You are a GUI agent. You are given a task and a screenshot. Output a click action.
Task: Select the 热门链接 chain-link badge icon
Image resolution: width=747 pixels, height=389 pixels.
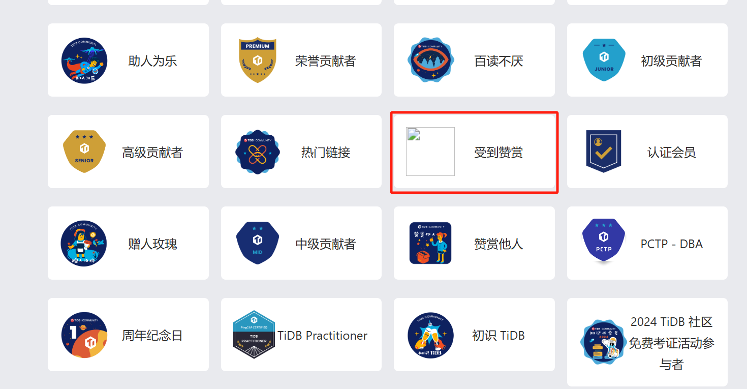click(258, 152)
